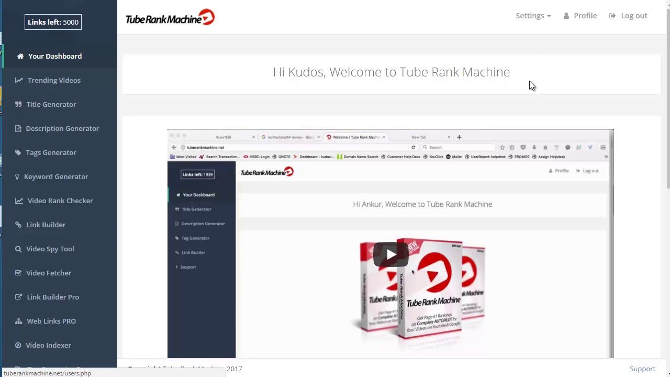This screenshot has height=377, width=670.
Task: Click the tag icon beside Tags Generator
Action: coord(18,152)
